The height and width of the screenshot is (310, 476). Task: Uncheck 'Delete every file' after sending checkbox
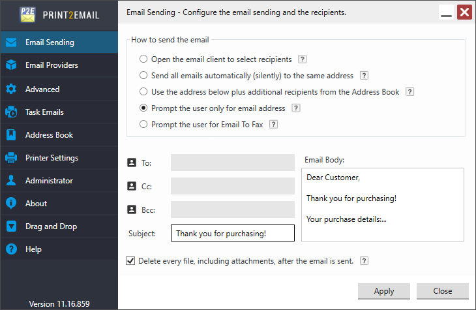[130, 260]
